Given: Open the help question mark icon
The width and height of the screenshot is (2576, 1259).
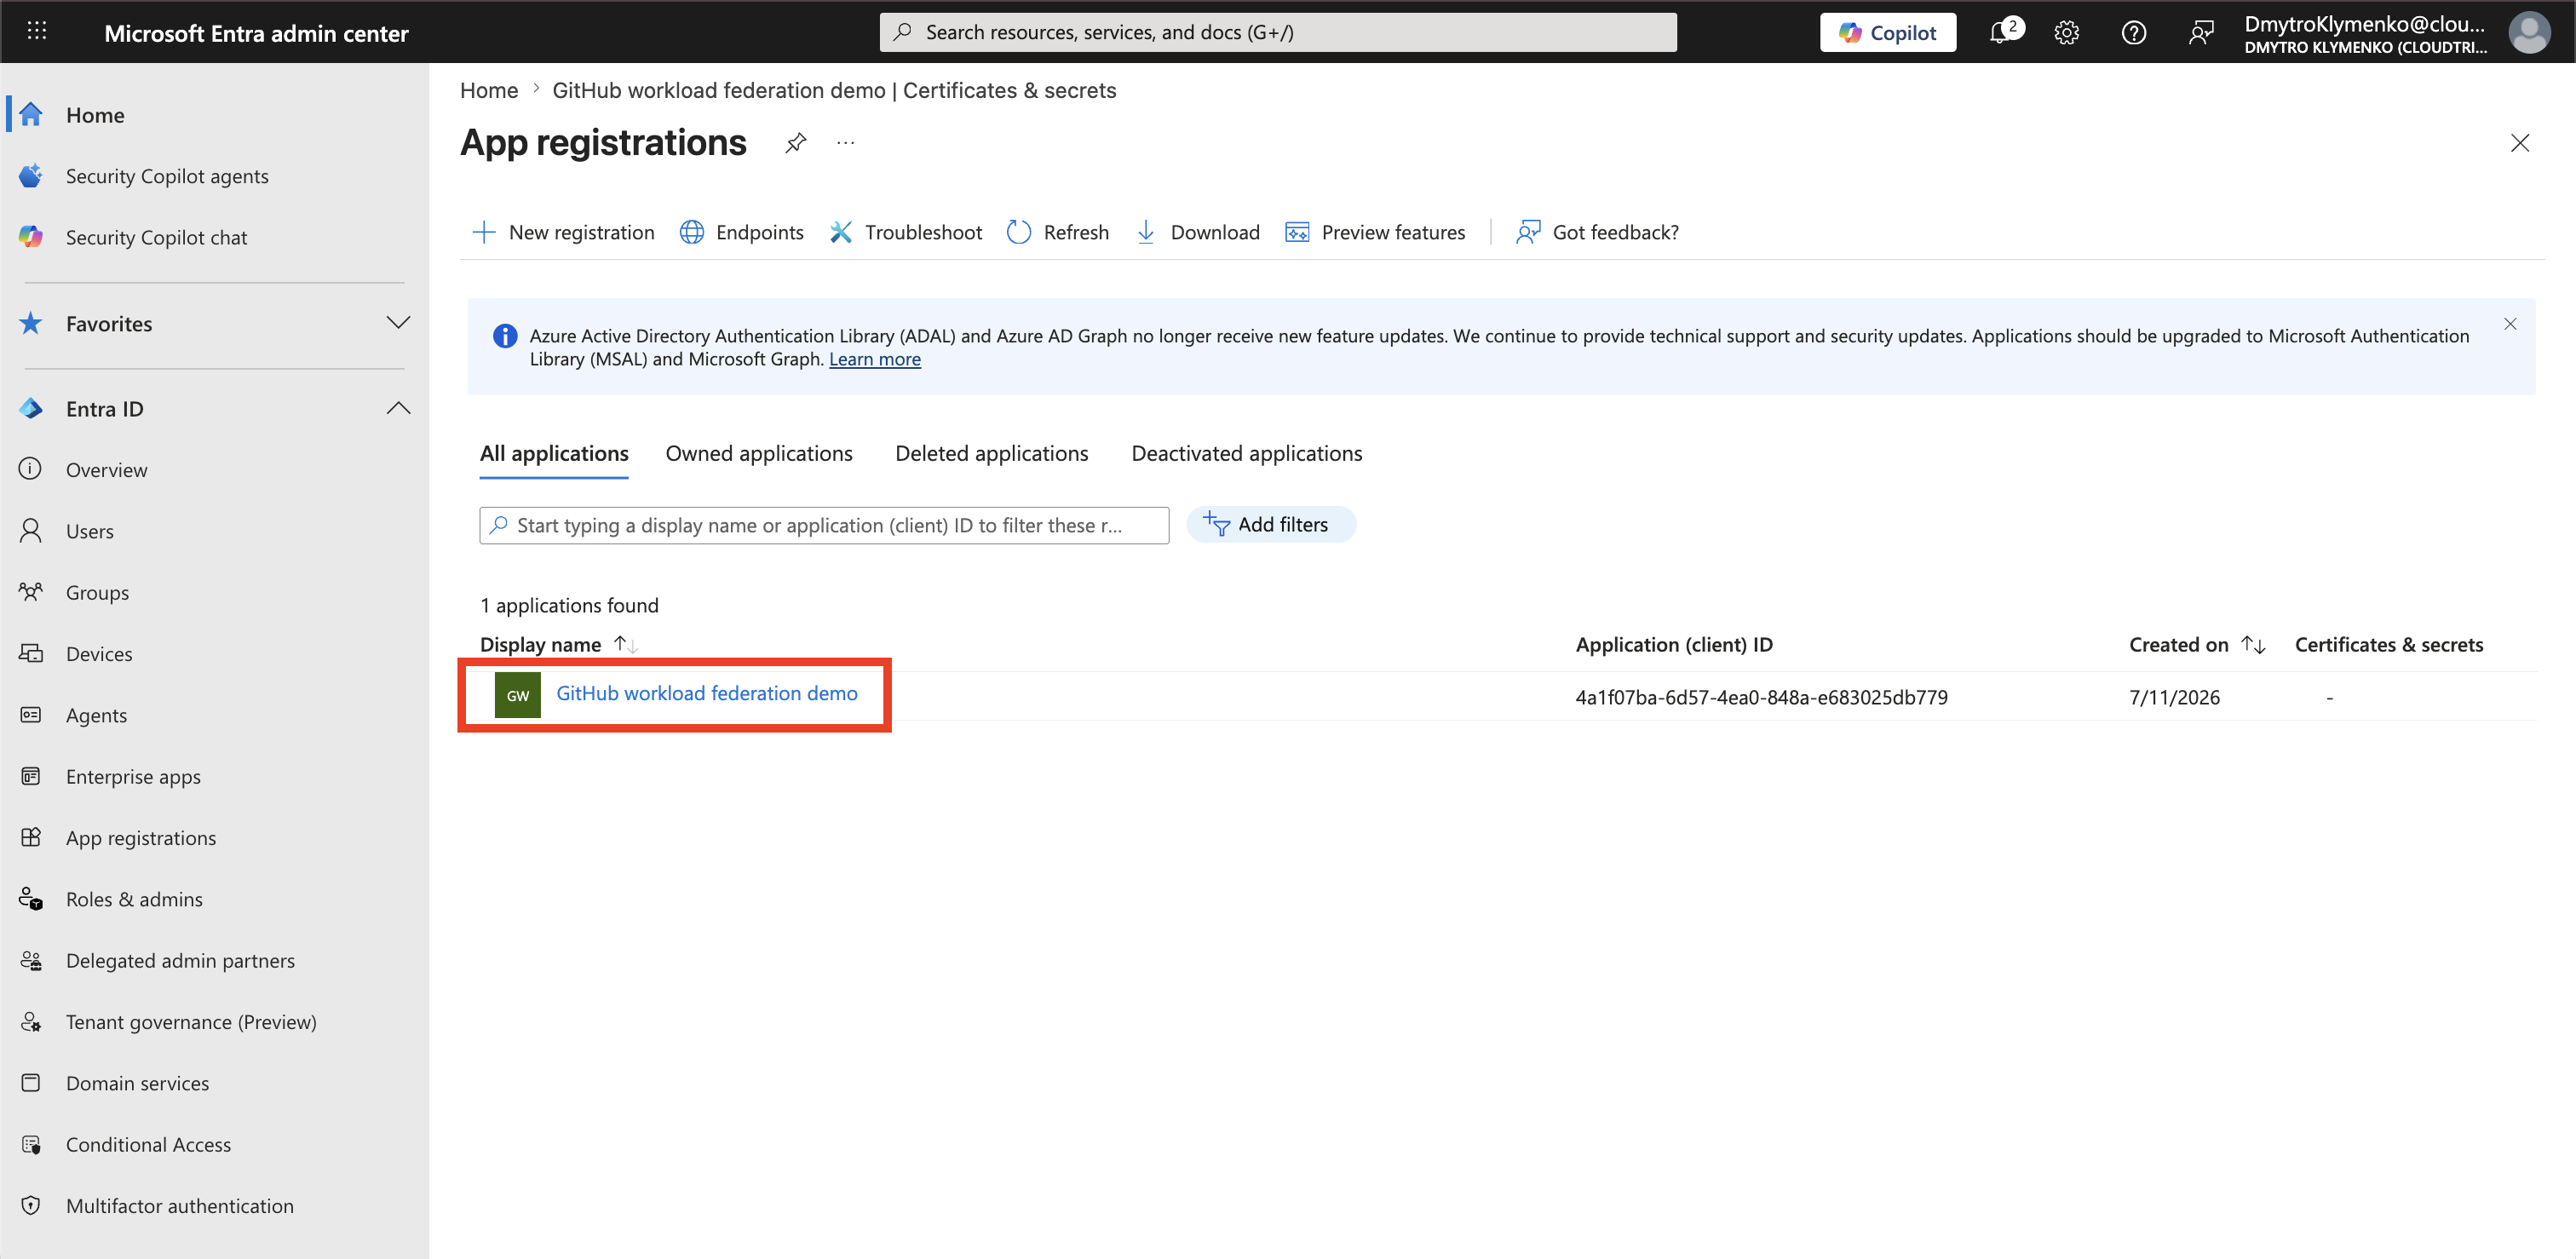Looking at the screenshot, I should click(2133, 32).
